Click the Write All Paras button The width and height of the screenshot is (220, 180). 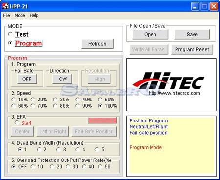point(149,49)
